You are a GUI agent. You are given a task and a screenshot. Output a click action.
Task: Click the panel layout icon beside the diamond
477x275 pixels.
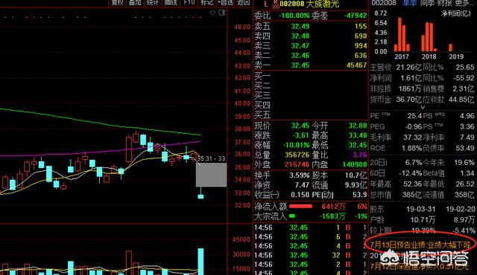[x=222, y=13]
